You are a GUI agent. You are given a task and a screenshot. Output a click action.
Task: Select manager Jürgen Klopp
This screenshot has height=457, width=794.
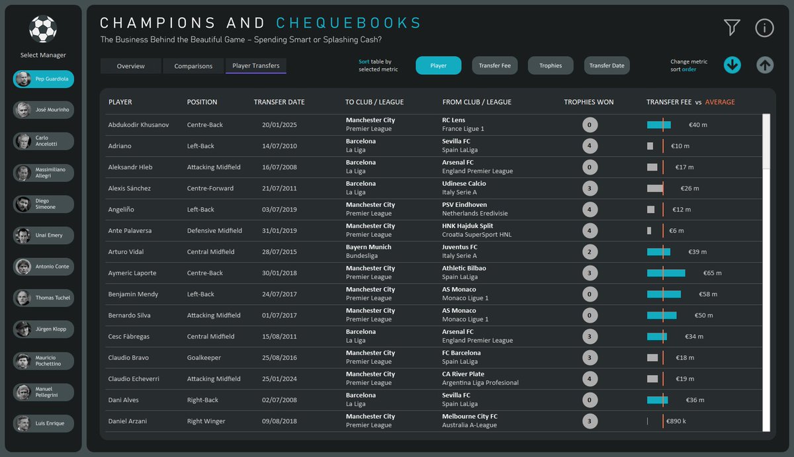(44, 329)
